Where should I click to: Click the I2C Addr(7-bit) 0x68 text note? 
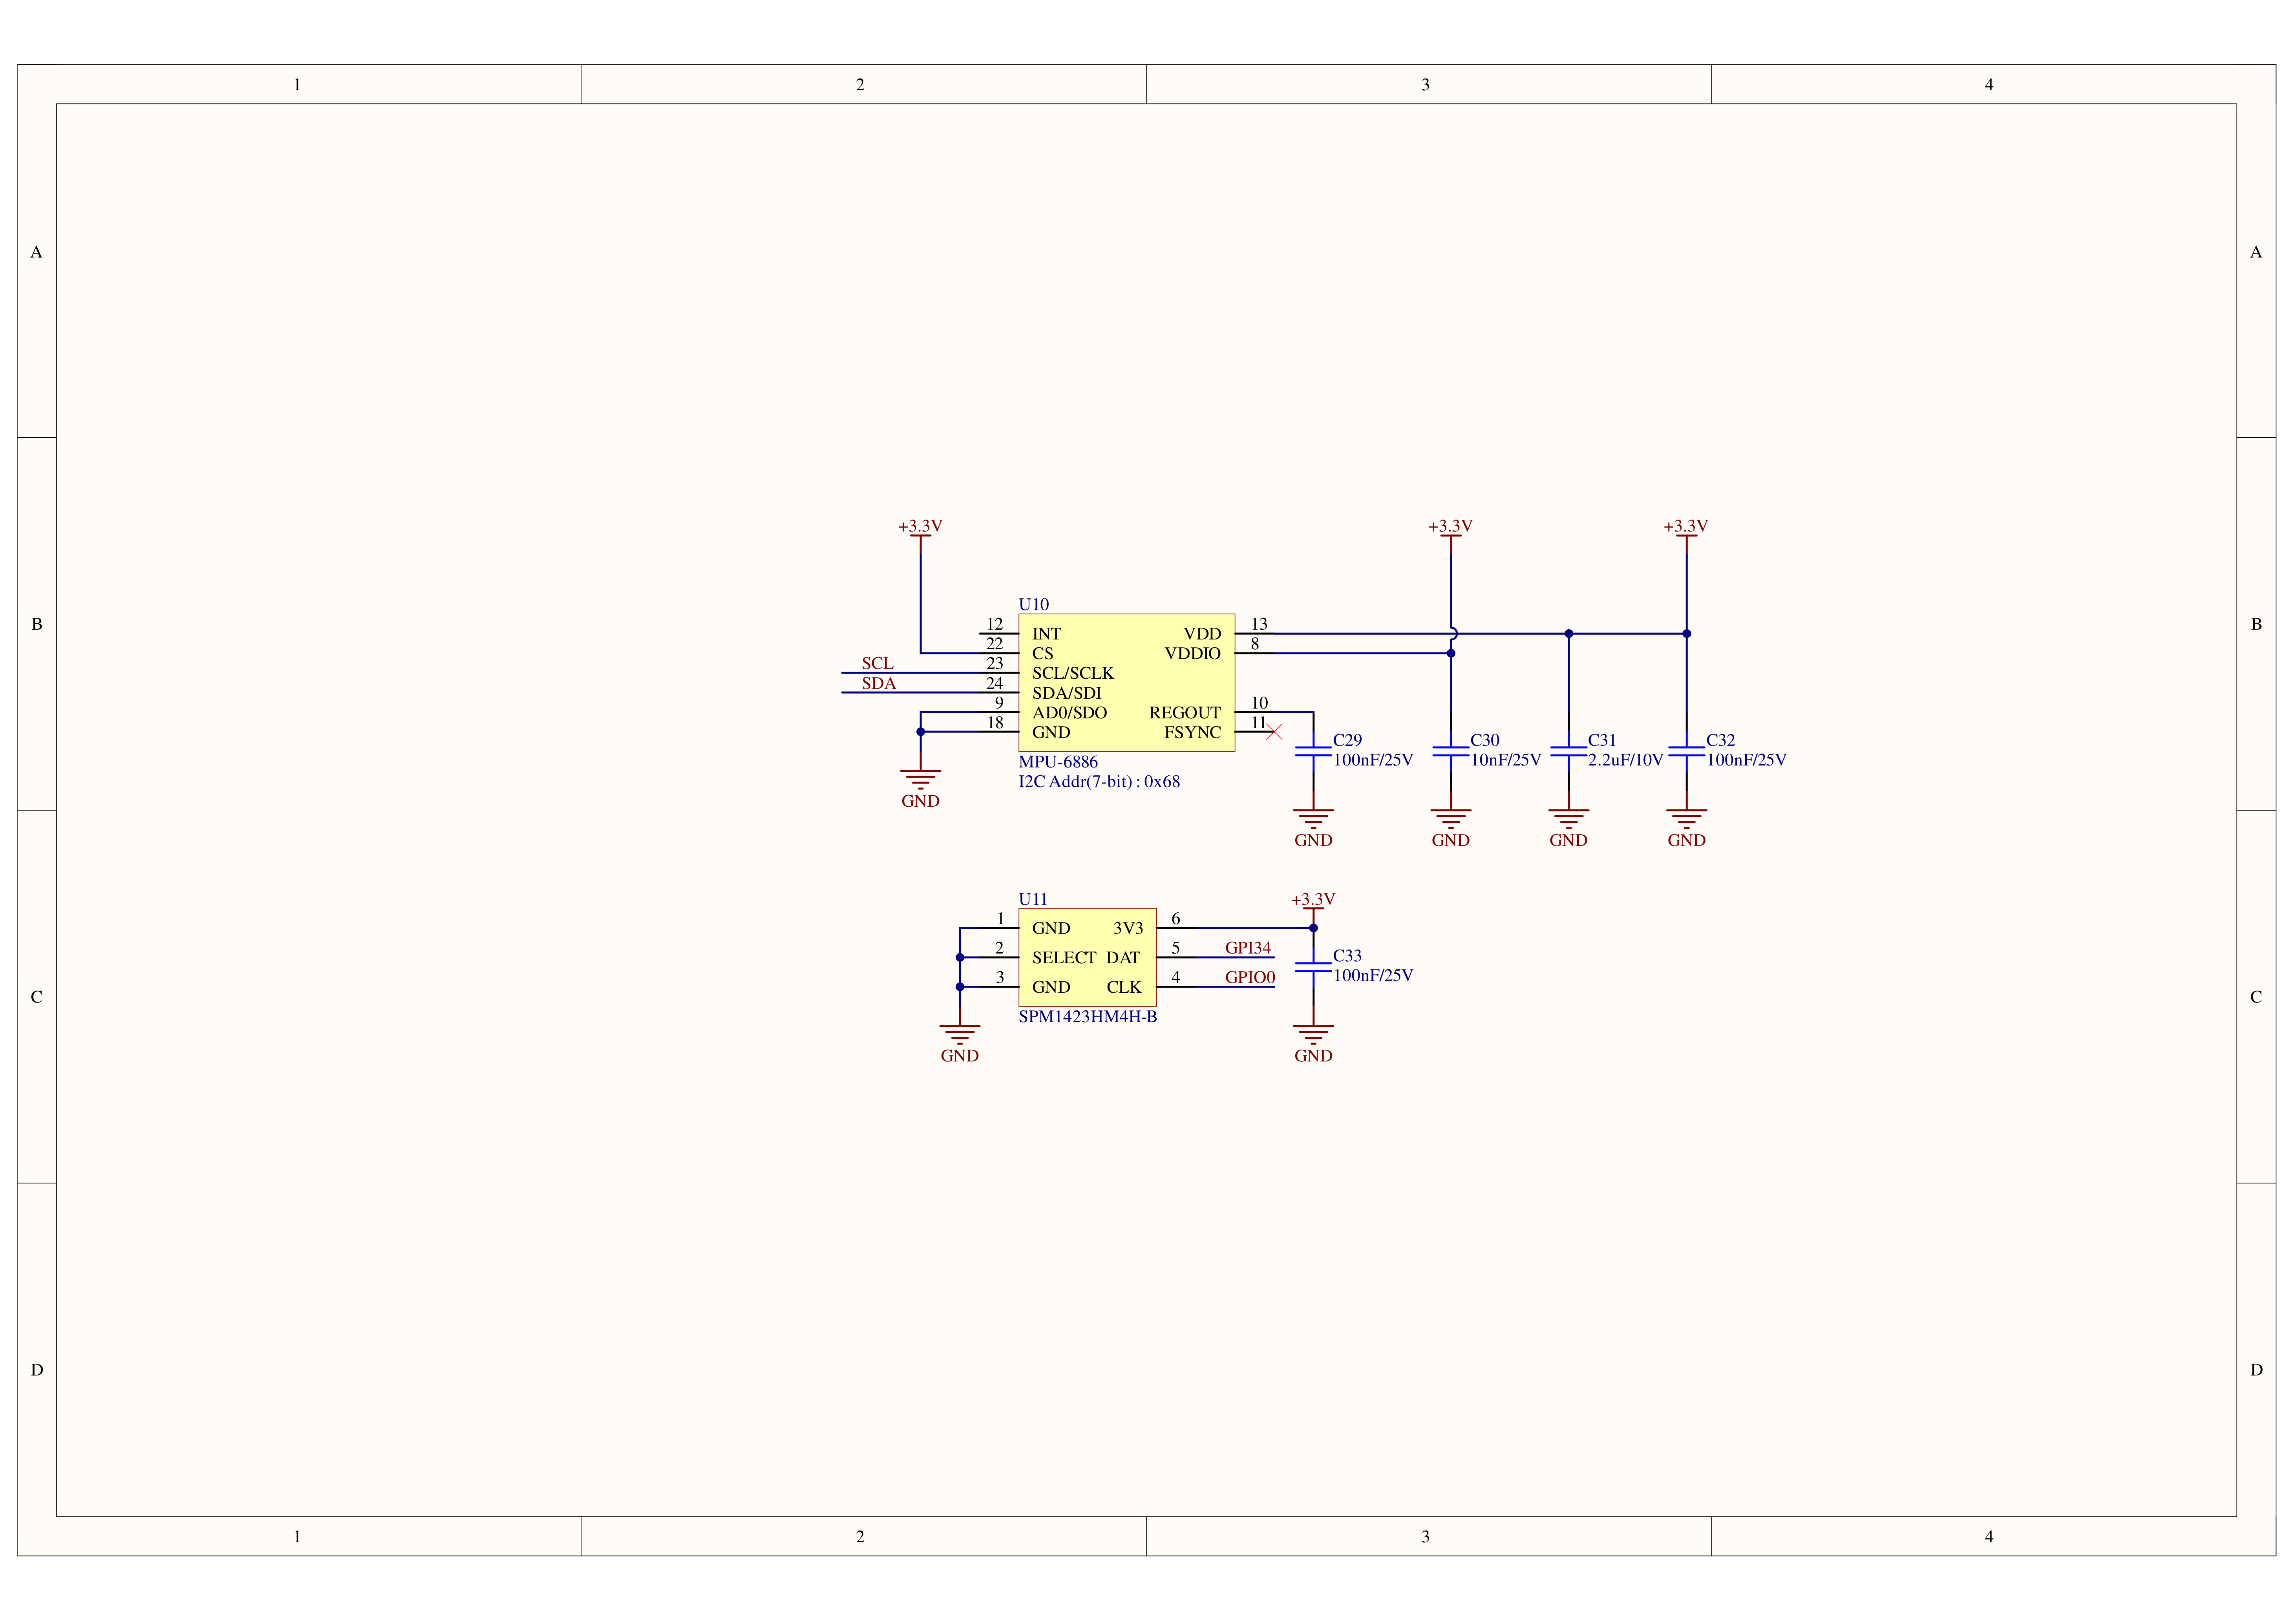(x=1098, y=782)
